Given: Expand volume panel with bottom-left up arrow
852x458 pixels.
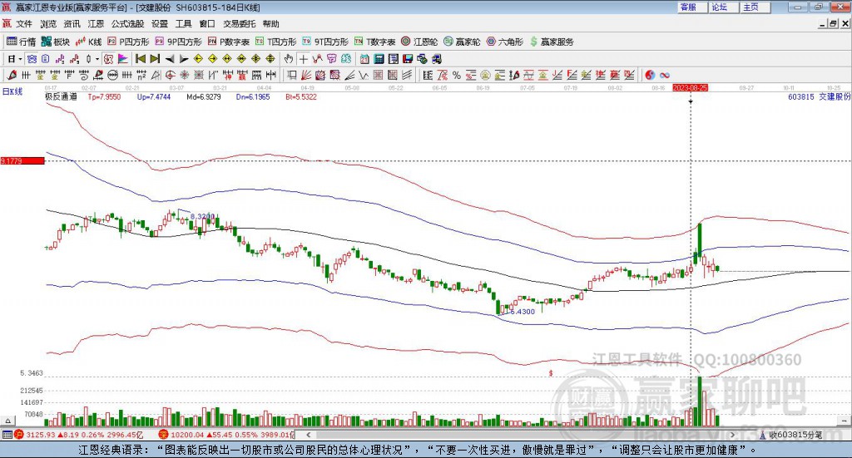Looking at the screenshot, I should (x=7, y=421).
